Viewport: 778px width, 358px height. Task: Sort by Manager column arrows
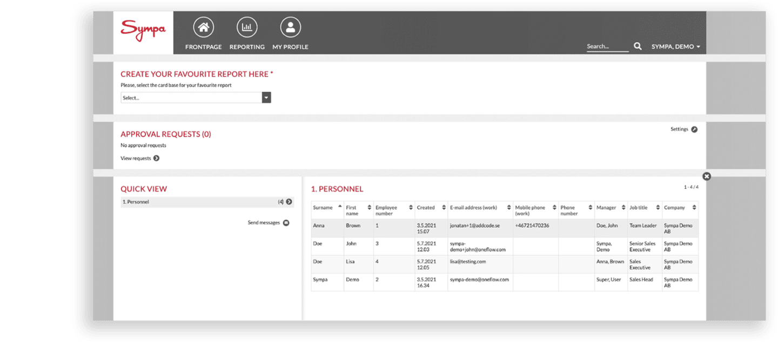click(623, 208)
